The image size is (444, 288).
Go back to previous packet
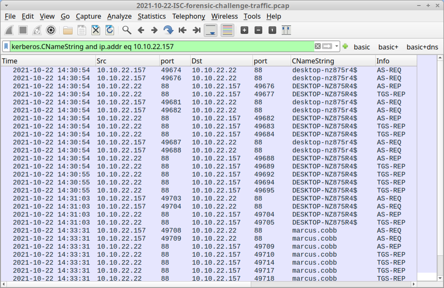(141, 30)
